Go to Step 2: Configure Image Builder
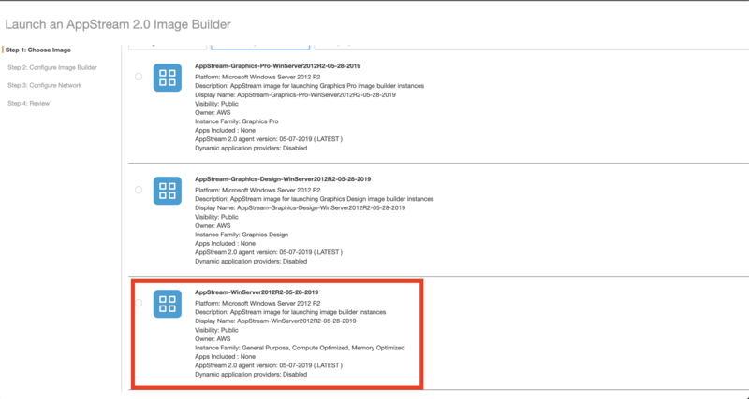The width and height of the screenshot is (749, 399). [x=52, y=67]
